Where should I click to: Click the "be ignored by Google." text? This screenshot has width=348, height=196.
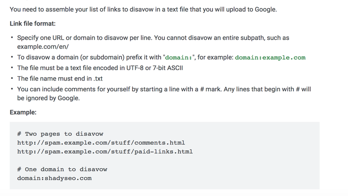point(48,98)
